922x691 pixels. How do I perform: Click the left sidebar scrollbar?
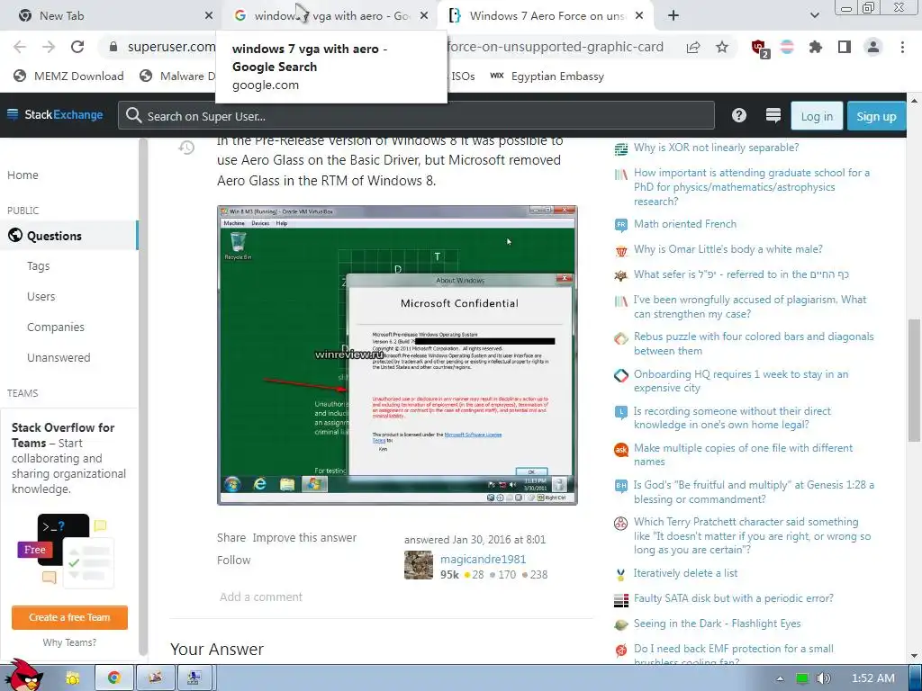[x=143, y=397]
